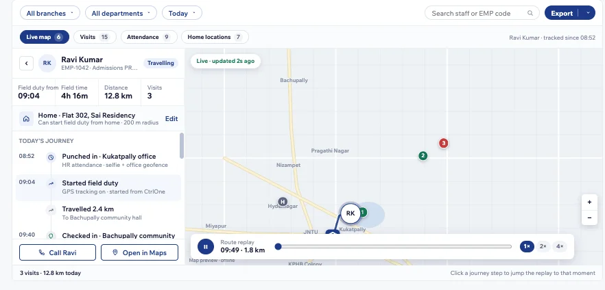Open the Today date filter dropdown
The height and width of the screenshot is (290, 605).
click(182, 13)
